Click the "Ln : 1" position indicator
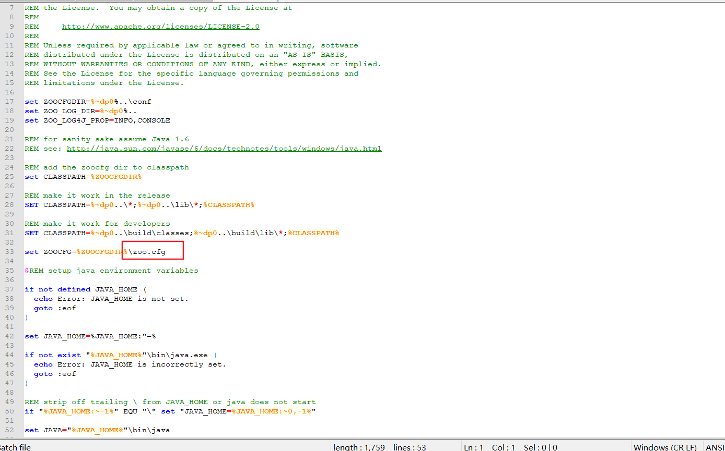725x451 pixels. point(474,447)
